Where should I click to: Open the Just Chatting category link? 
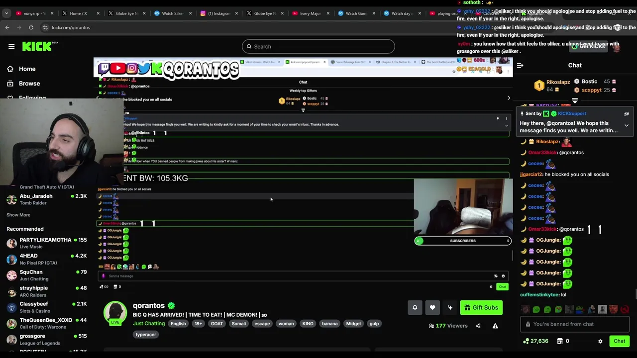tap(148, 324)
